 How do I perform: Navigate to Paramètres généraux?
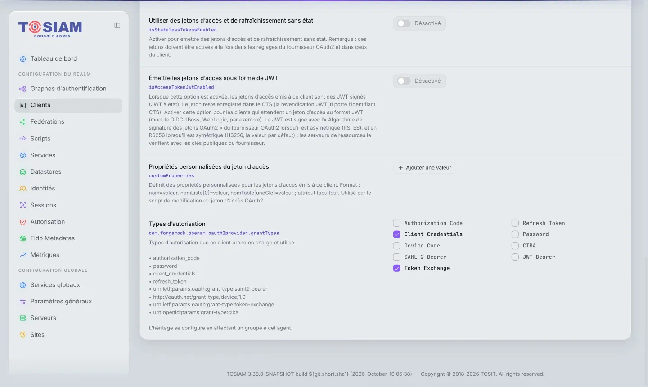pyautogui.click(x=68, y=301)
